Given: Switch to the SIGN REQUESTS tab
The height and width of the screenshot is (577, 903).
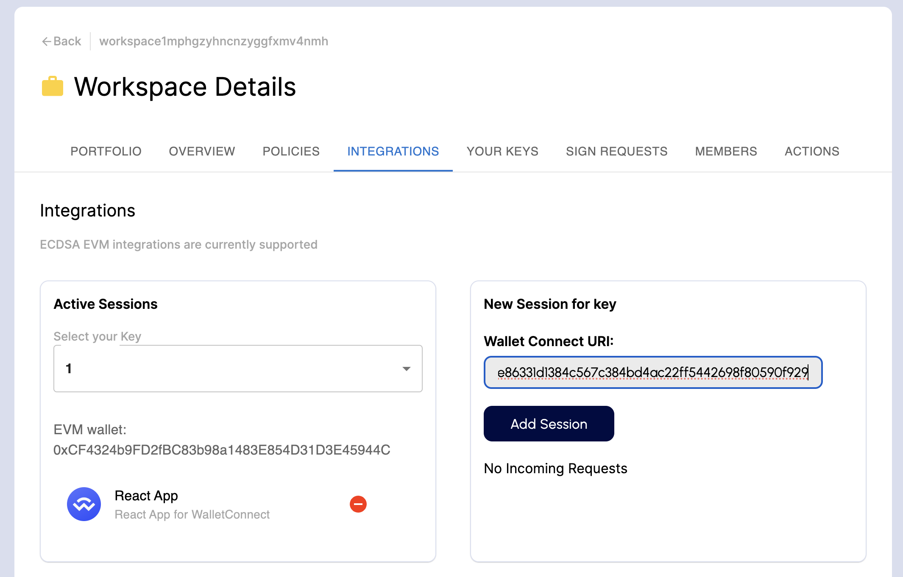Looking at the screenshot, I should tap(617, 151).
